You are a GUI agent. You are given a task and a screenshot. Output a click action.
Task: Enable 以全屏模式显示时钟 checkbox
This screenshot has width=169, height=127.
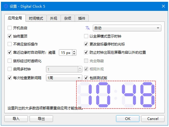[x=86, y=36]
